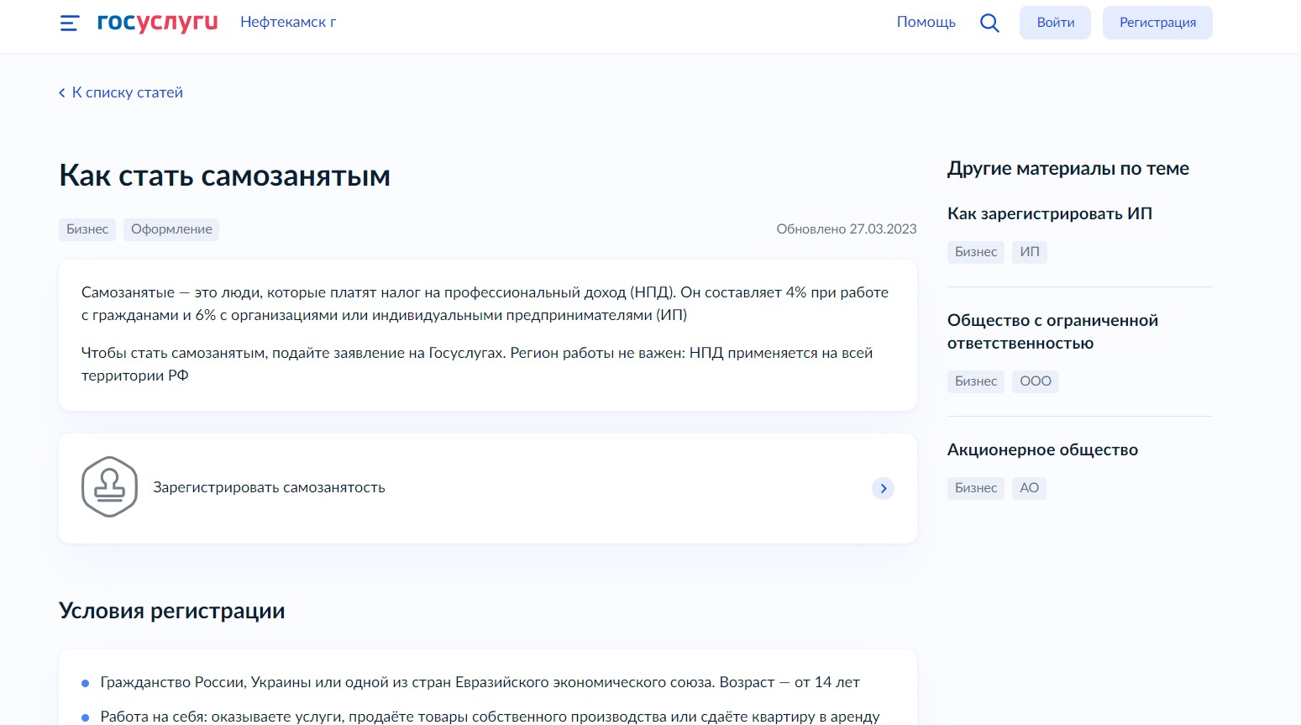Click the Госуслуги logo
The width and height of the screenshot is (1301, 725).
[156, 23]
